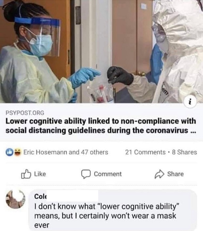Open the Lower cognitive ability article headline
The height and width of the screenshot is (231, 203).
[101, 126]
